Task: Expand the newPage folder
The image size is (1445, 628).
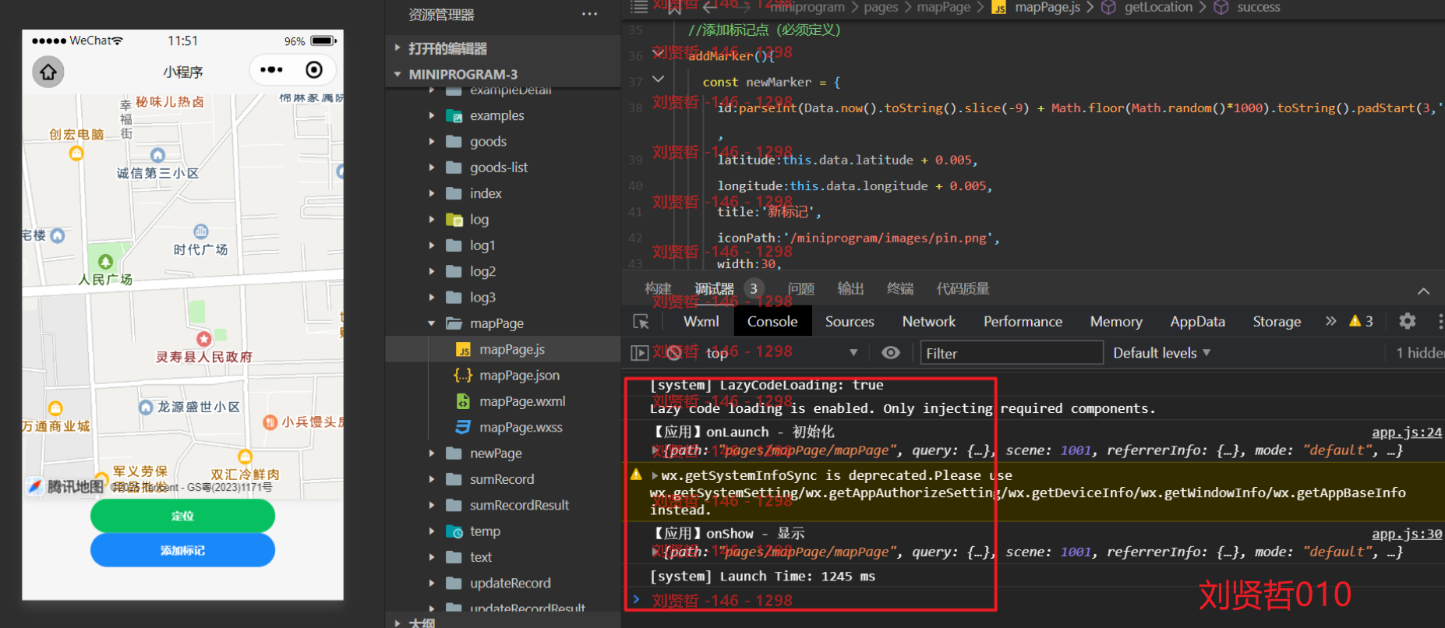Action: pyautogui.click(x=432, y=453)
